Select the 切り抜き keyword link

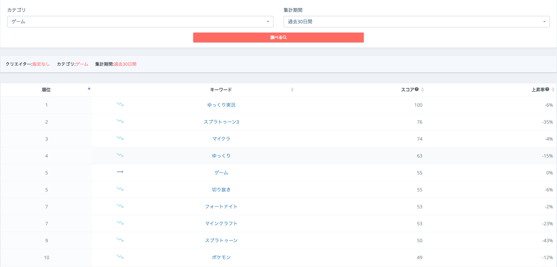pyautogui.click(x=221, y=190)
